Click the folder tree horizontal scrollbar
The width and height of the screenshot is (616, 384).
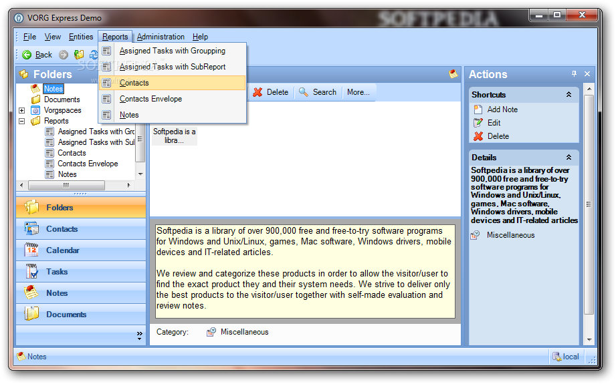pyautogui.click(x=66, y=185)
